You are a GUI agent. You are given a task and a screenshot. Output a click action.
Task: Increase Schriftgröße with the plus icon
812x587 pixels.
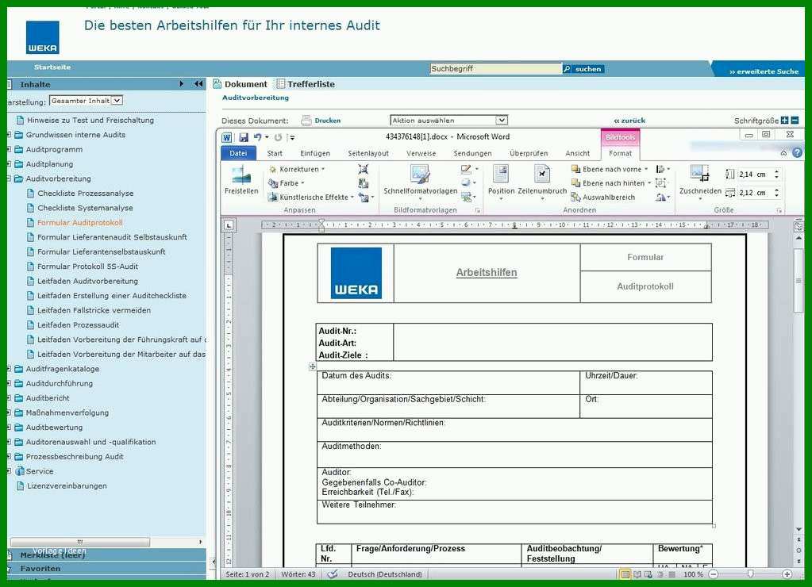pyautogui.click(x=784, y=120)
